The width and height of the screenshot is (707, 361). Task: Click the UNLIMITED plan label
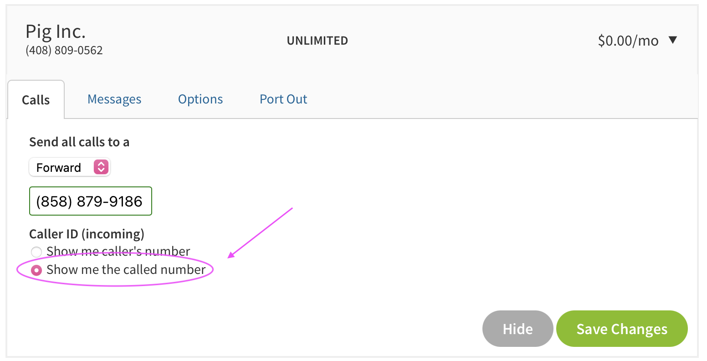317,41
